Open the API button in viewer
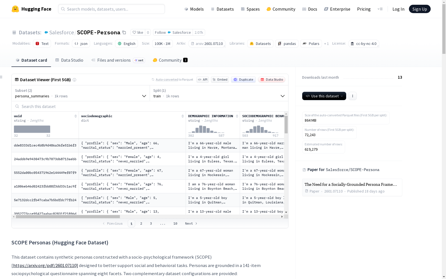Screen dimensions: 446x279 tap(203, 80)
